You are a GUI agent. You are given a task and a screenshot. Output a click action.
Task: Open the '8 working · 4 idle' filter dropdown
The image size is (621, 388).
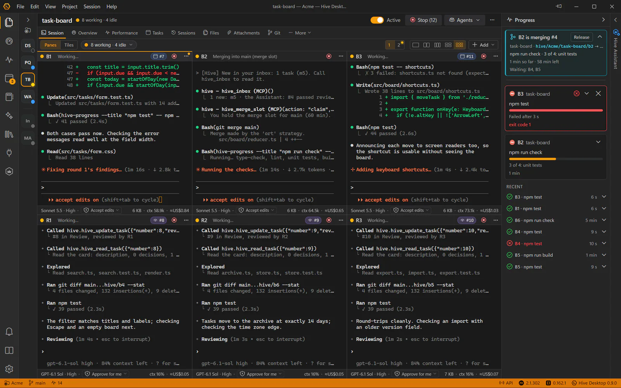pyautogui.click(x=109, y=45)
